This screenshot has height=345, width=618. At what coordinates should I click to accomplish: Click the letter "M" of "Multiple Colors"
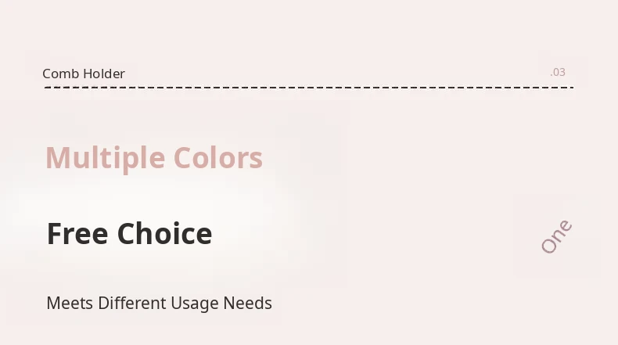[x=57, y=159]
